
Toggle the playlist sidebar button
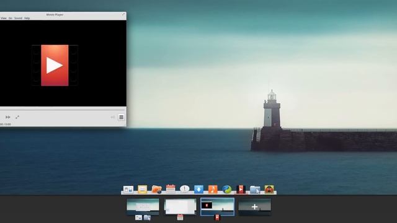122,117
